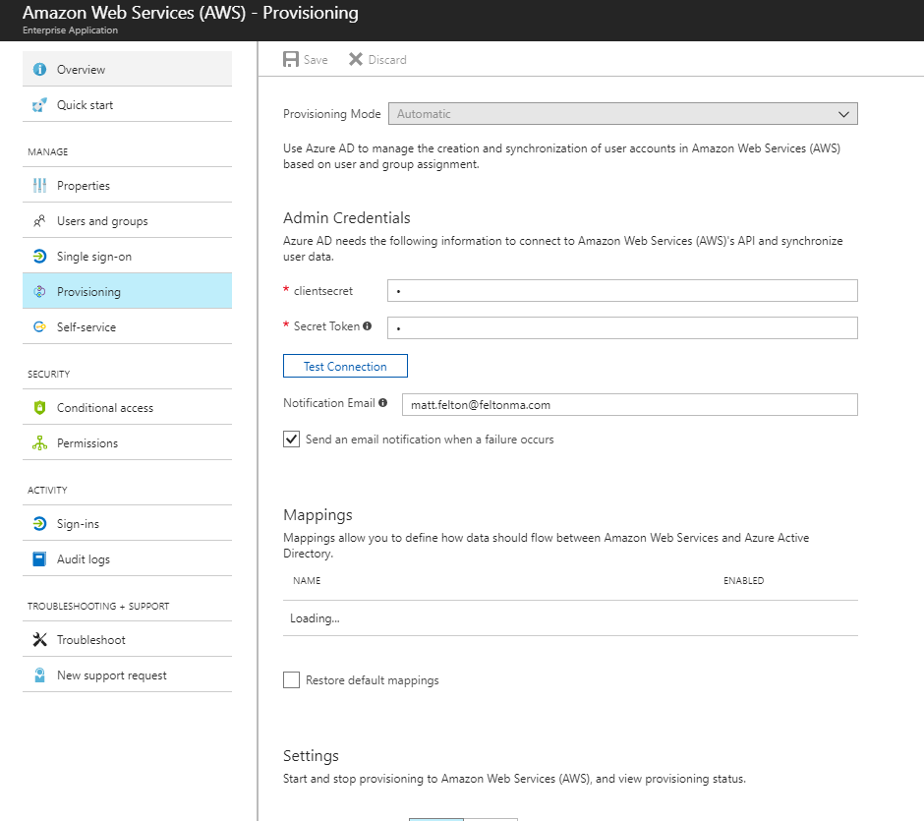Click the Provisioning sync icon

(x=39, y=292)
